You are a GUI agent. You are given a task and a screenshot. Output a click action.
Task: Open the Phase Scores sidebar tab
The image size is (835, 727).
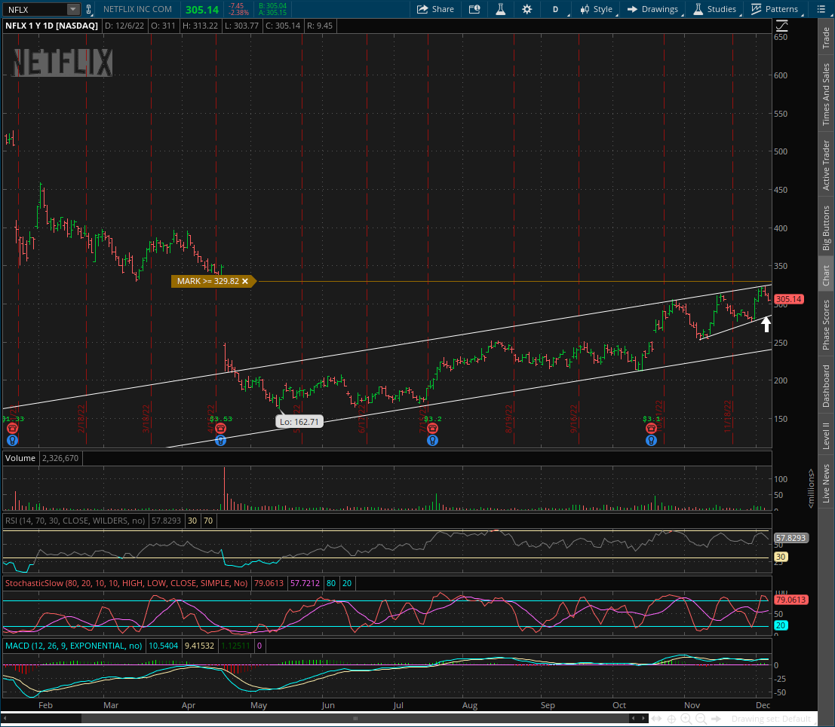826,325
